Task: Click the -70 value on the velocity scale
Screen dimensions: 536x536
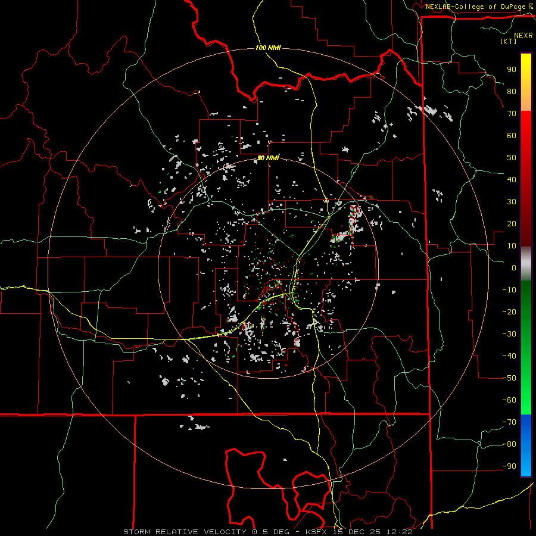Action: (509, 422)
